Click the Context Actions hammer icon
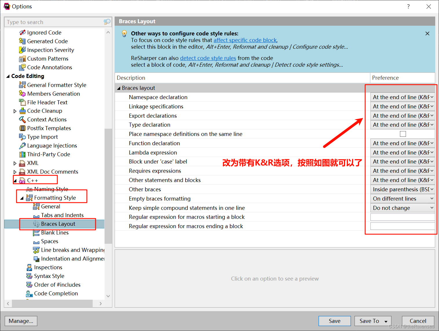439x331 pixels. coord(22,119)
